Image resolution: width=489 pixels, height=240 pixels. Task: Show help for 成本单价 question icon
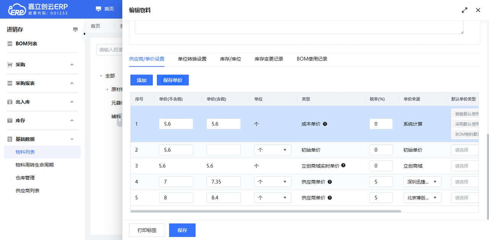[325, 124]
